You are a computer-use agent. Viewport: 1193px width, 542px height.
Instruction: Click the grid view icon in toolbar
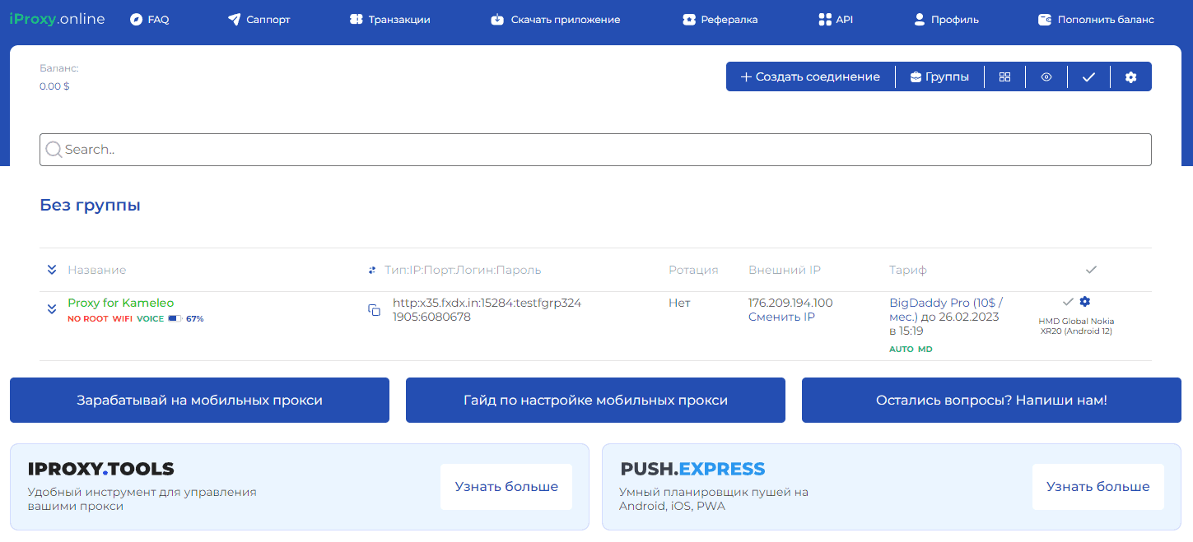click(x=1004, y=76)
